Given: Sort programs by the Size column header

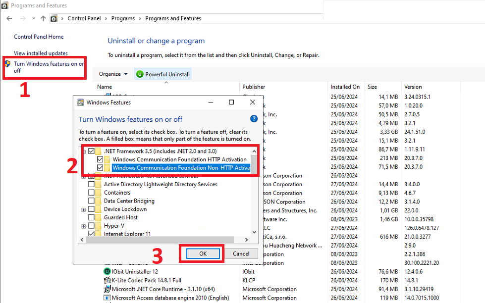Looking at the screenshot, I should [x=372, y=87].
